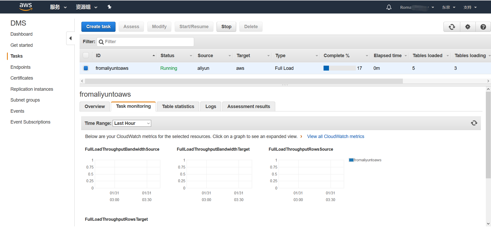This screenshot has width=491, height=229.
Task: Open the Time Range Last Hour dropdown
Action: [132, 123]
